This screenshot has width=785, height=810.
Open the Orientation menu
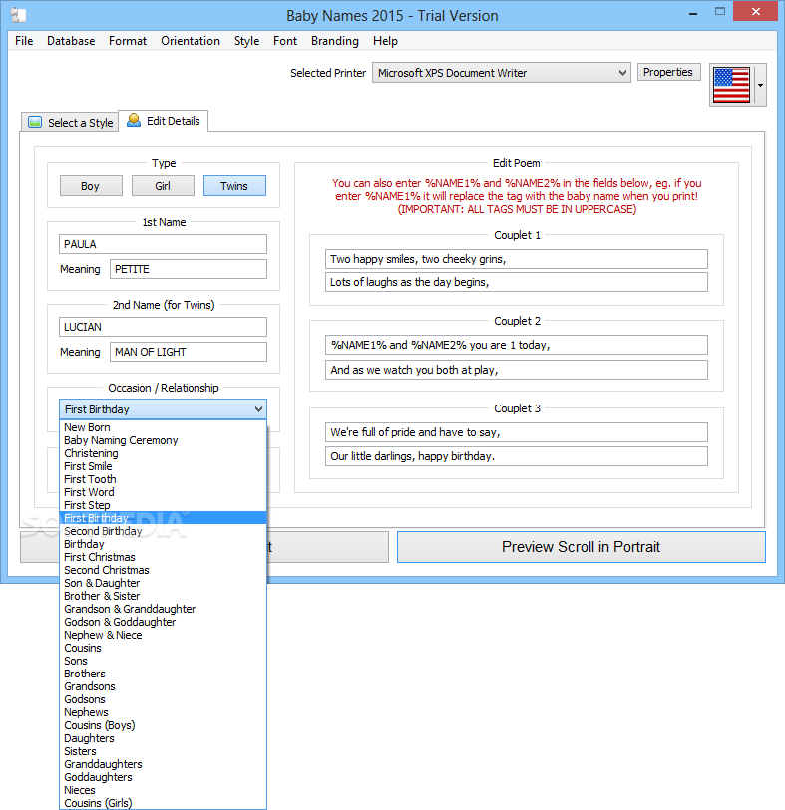click(x=191, y=41)
